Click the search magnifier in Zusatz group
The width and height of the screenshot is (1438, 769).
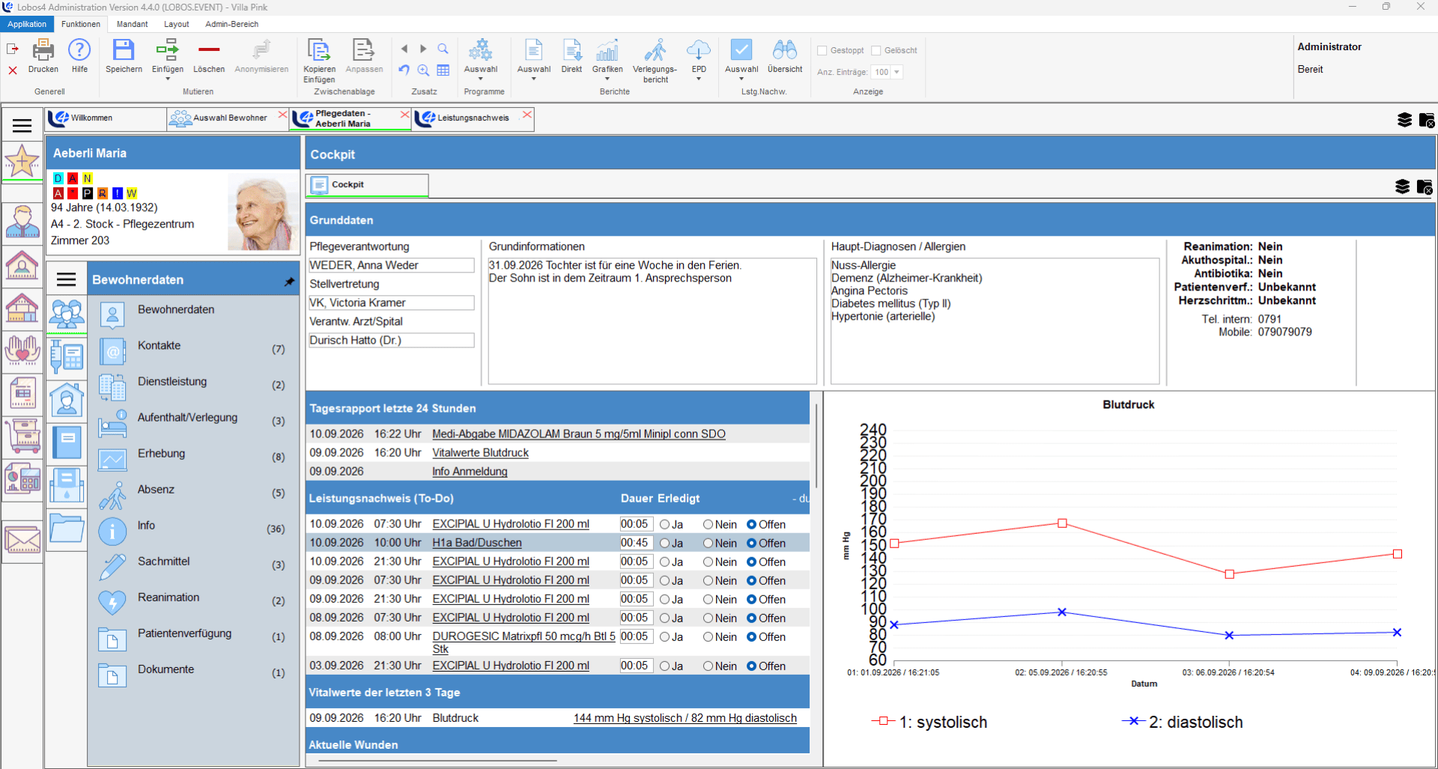click(443, 49)
